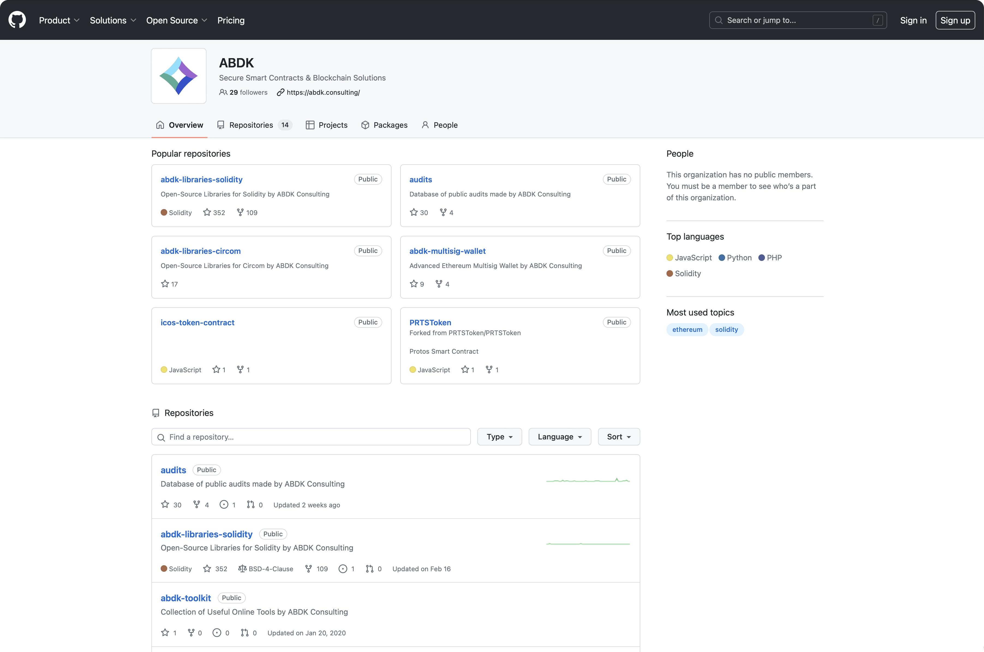Viewport: 984px width, 652px height.
Task: Click the fork icon in audits repository row
Action: point(196,504)
